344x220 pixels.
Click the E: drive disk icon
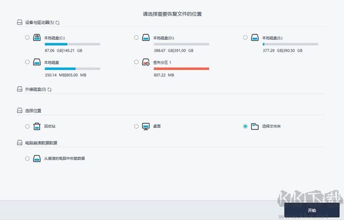click(255, 37)
